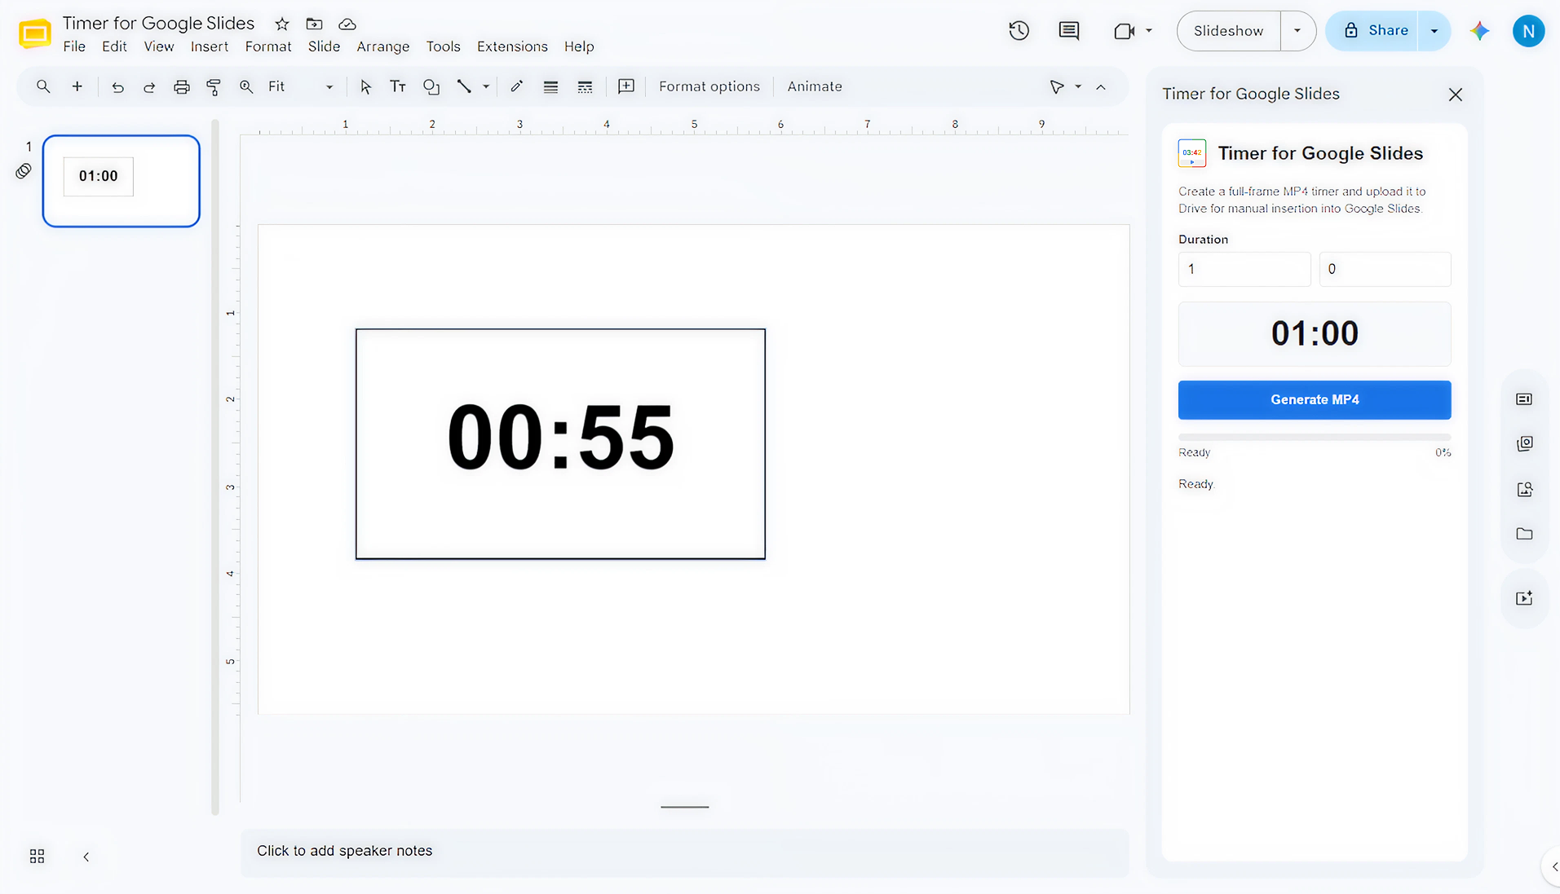Open the Insert menu
Viewport: 1560px width, 894px height.
210,46
